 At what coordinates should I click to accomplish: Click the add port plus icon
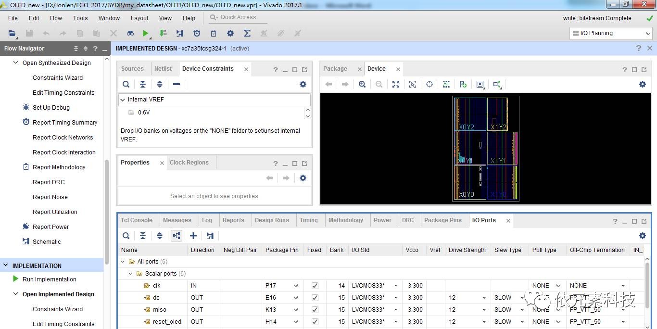point(193,236)
